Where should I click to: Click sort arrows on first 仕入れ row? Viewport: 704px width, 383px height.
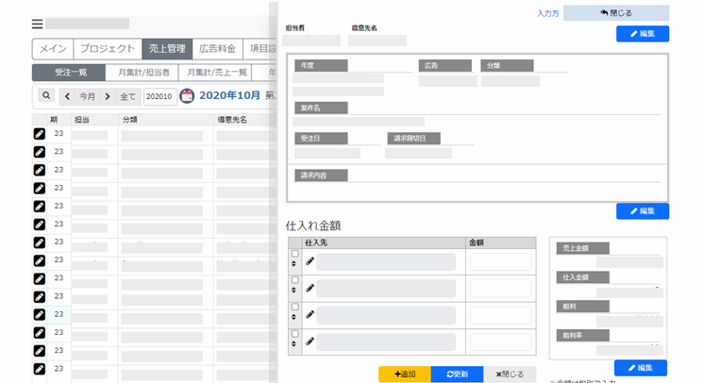(295, 265)
